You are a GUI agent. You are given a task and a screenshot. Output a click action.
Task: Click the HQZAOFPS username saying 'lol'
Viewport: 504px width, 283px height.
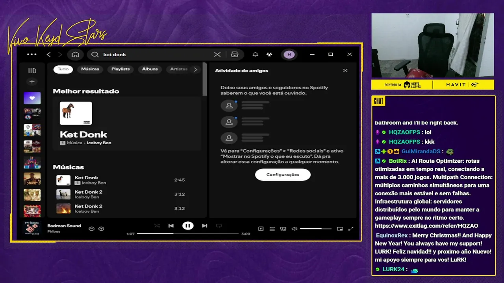click(404, 132)
